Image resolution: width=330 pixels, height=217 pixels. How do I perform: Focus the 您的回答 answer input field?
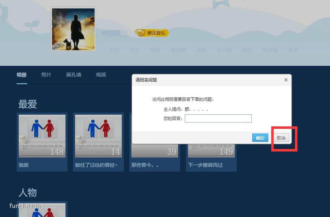tap(218, 118)
